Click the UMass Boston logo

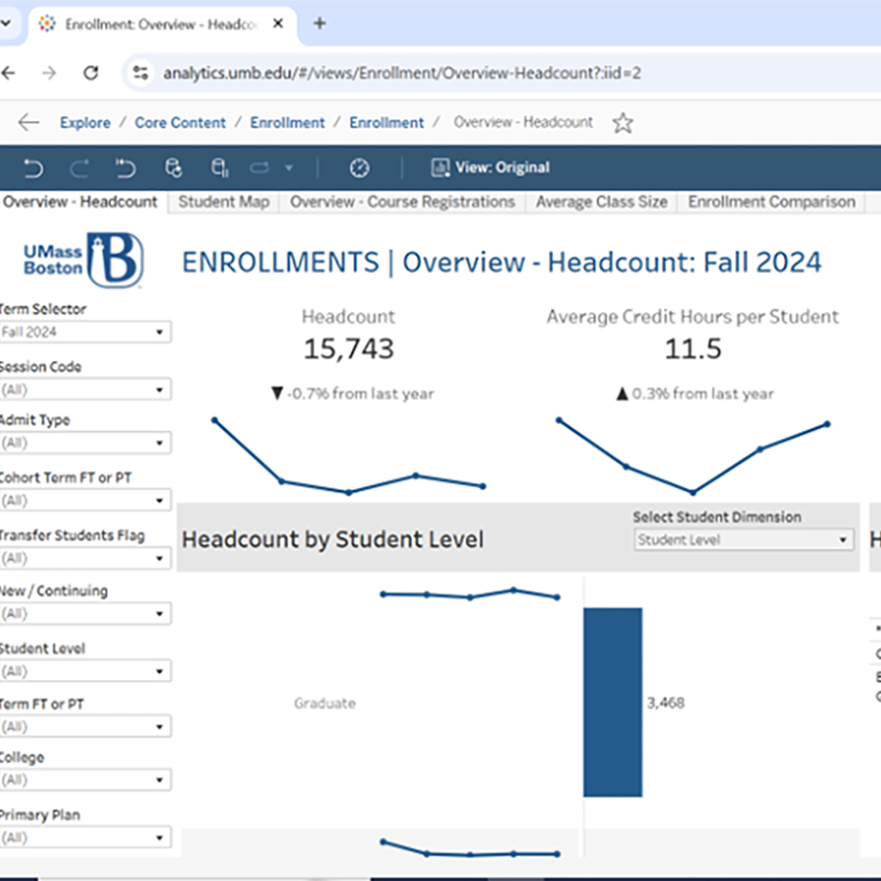click(81, 258)
